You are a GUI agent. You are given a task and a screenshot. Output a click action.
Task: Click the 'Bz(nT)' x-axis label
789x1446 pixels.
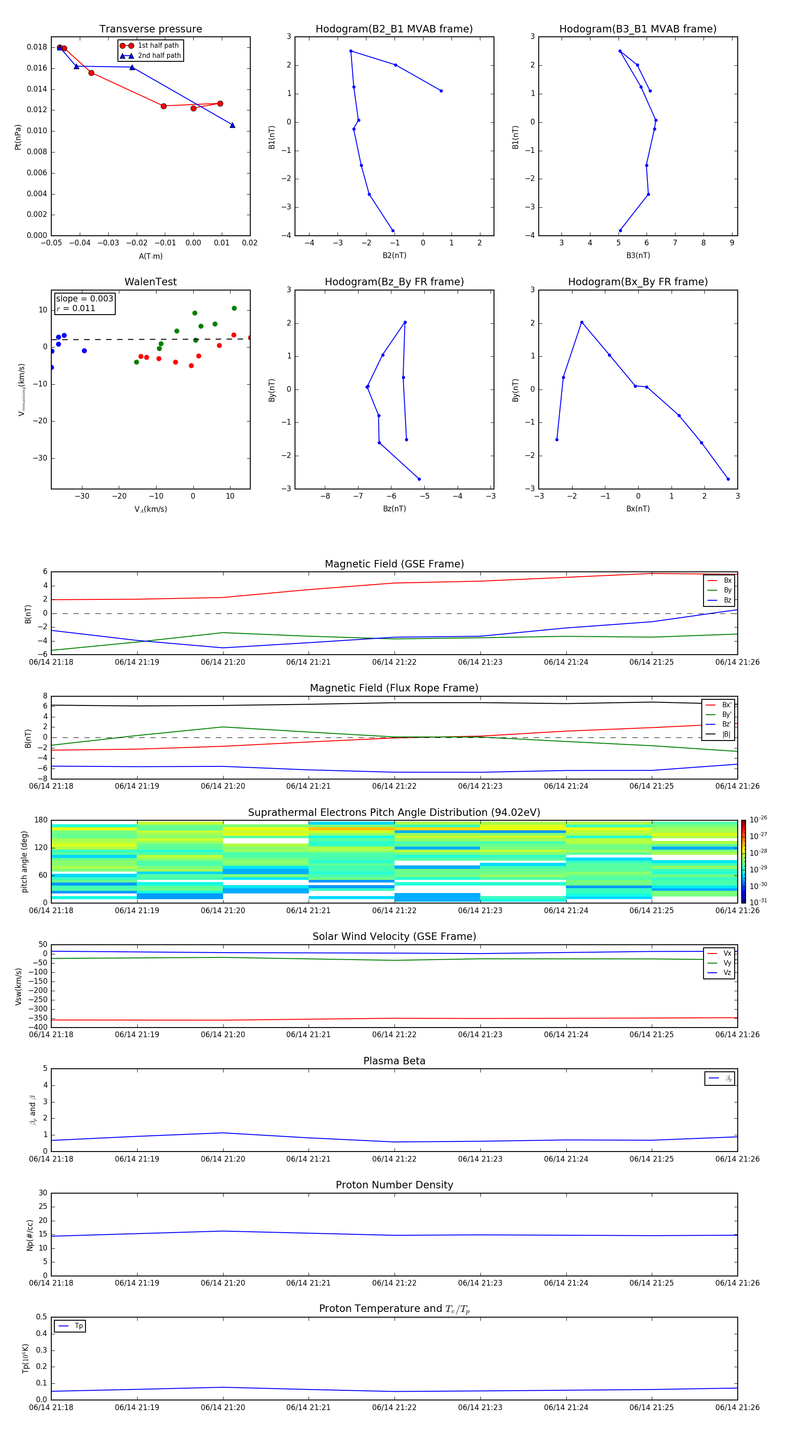(x=394, y=509)
